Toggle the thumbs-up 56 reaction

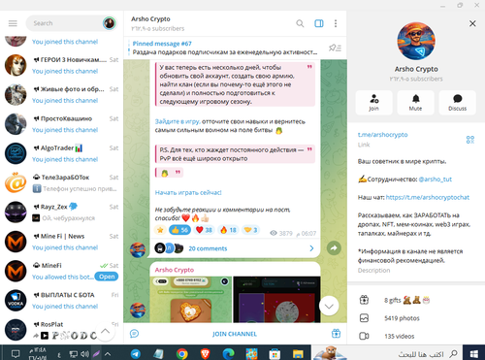click(x=179, y=230)
